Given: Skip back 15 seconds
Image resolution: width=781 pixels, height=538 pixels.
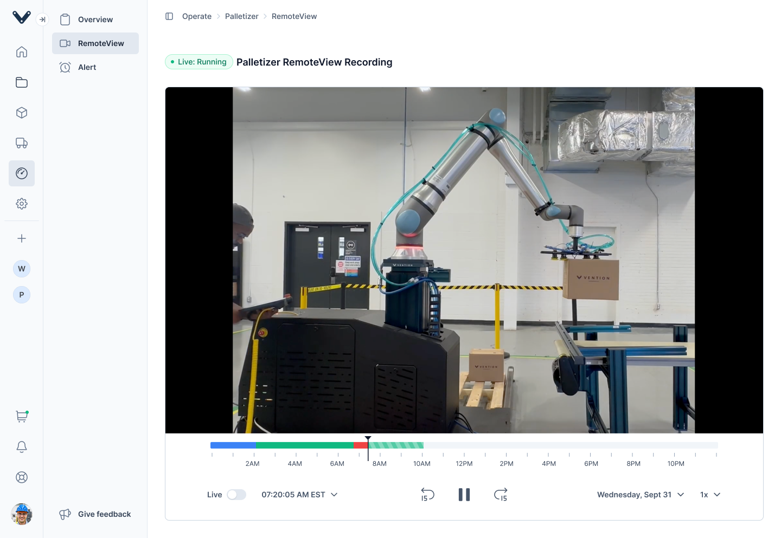Looking at the screenshot, I should (x=427, y=494).
